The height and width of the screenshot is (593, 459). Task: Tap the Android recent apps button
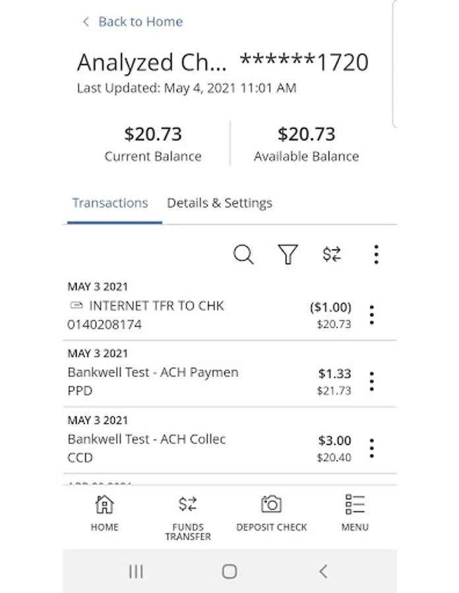pos(136,571)
